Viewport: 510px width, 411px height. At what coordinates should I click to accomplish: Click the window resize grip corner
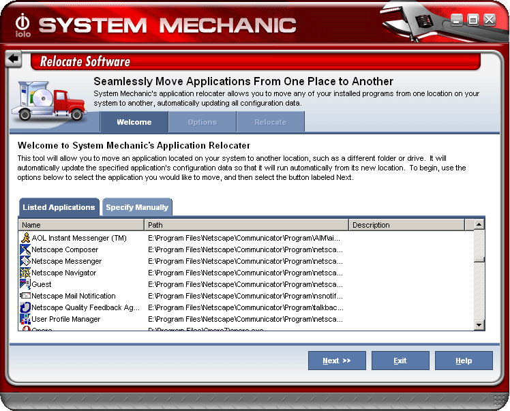499,401
